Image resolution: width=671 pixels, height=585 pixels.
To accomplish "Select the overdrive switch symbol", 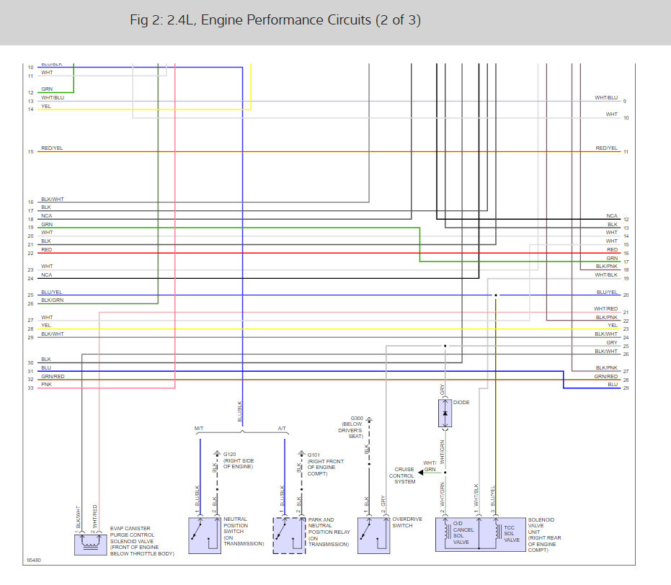I will [x=373, y=536].
